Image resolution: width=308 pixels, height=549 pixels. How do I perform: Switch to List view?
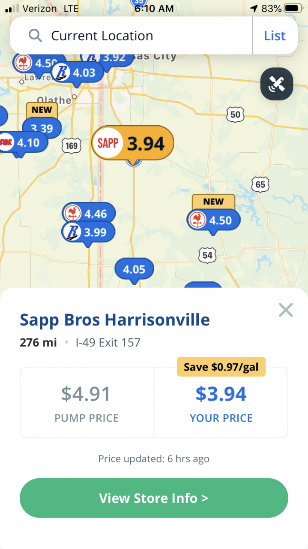click(275, 36)
